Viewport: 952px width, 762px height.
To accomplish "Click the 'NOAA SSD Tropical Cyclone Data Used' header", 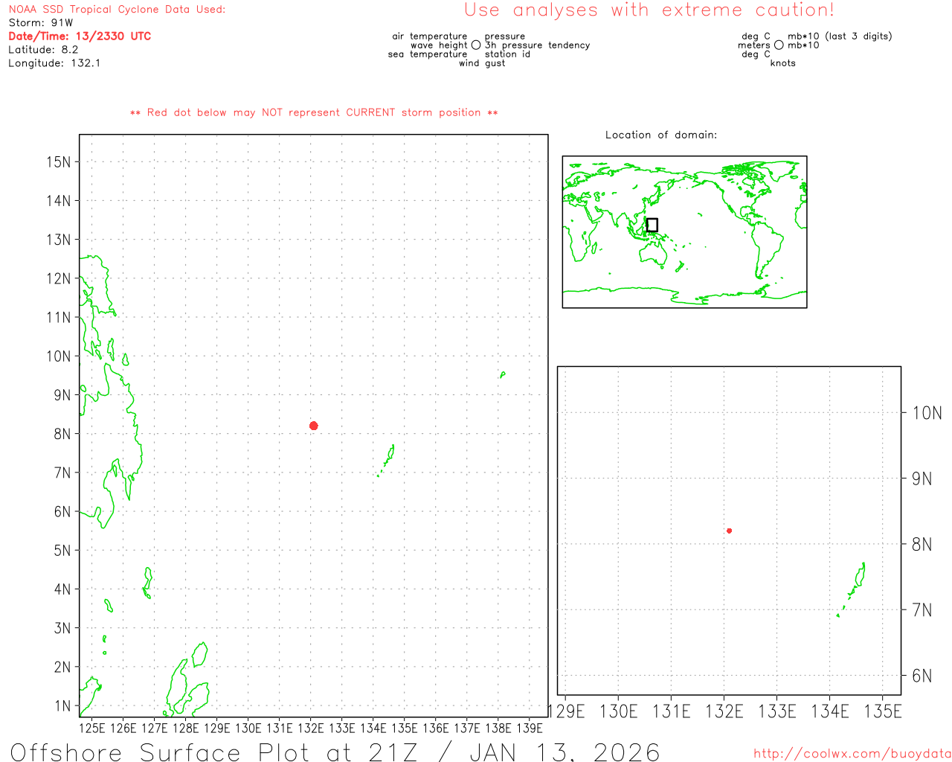I will (x=117, y=10).
